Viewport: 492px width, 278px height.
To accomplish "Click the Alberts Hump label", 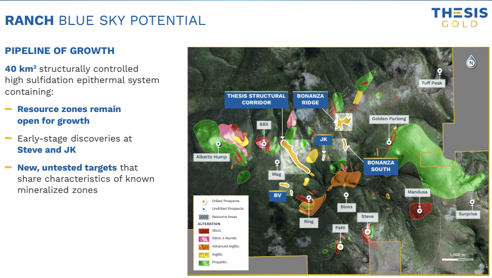I will [x=211, y=157].
